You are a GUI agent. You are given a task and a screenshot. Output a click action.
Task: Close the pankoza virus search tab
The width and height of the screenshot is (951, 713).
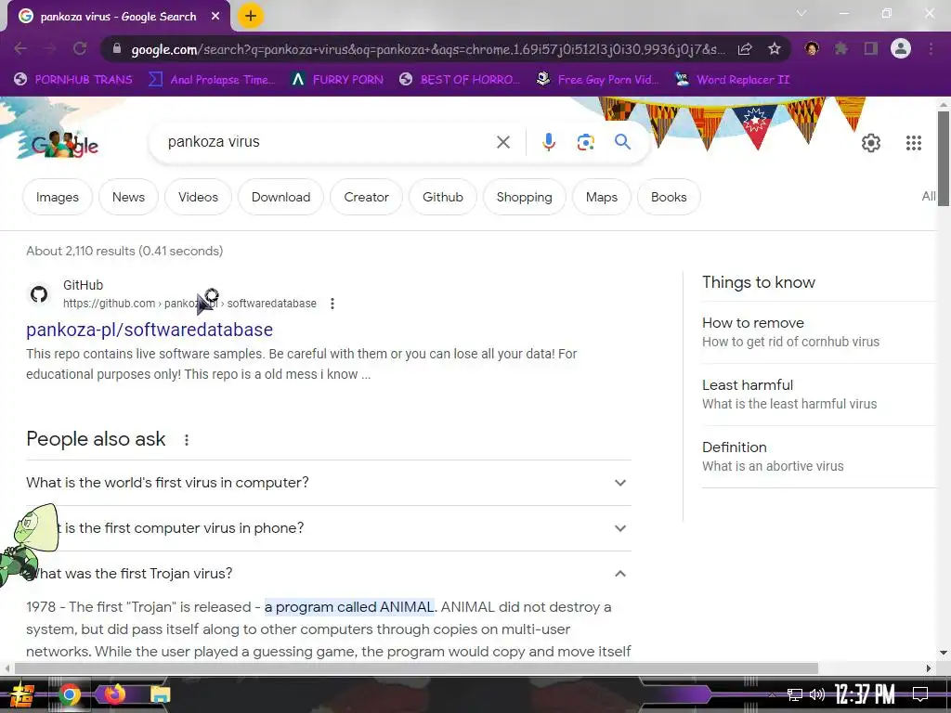215,17
